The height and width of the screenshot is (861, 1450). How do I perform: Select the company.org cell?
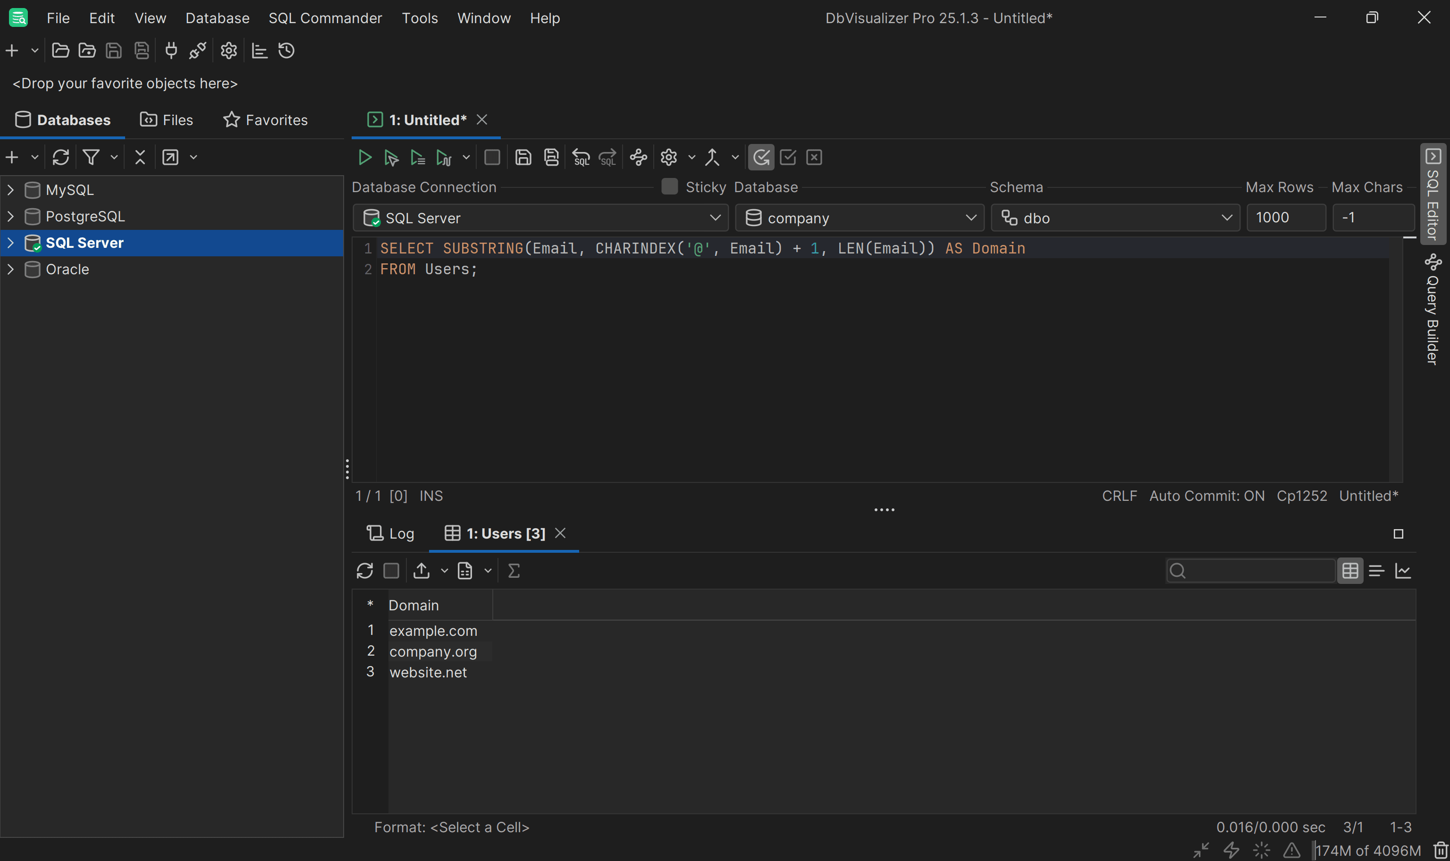[440, 651]
